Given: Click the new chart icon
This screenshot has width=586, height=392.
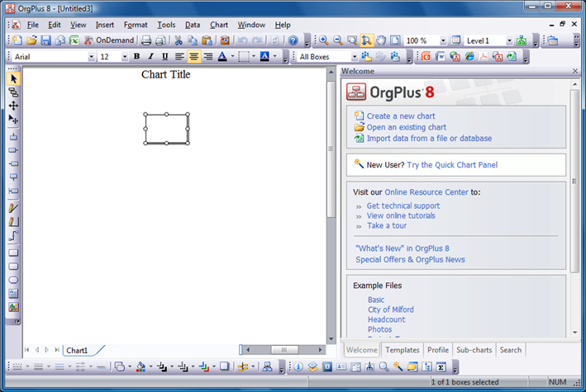Looking at the screenshot, I should [17, 40].
